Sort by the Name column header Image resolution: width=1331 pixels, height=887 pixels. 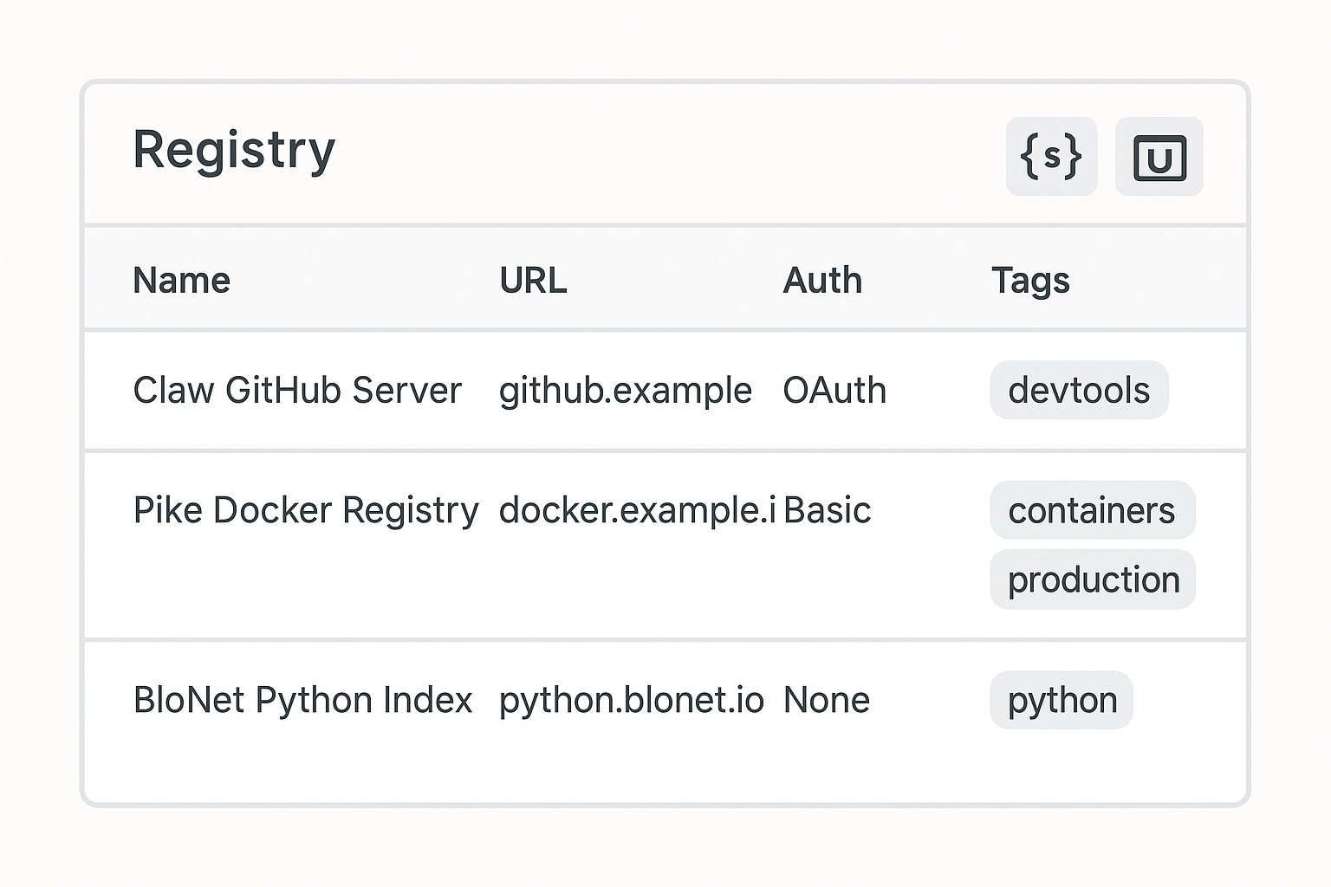tap(182, 281)
